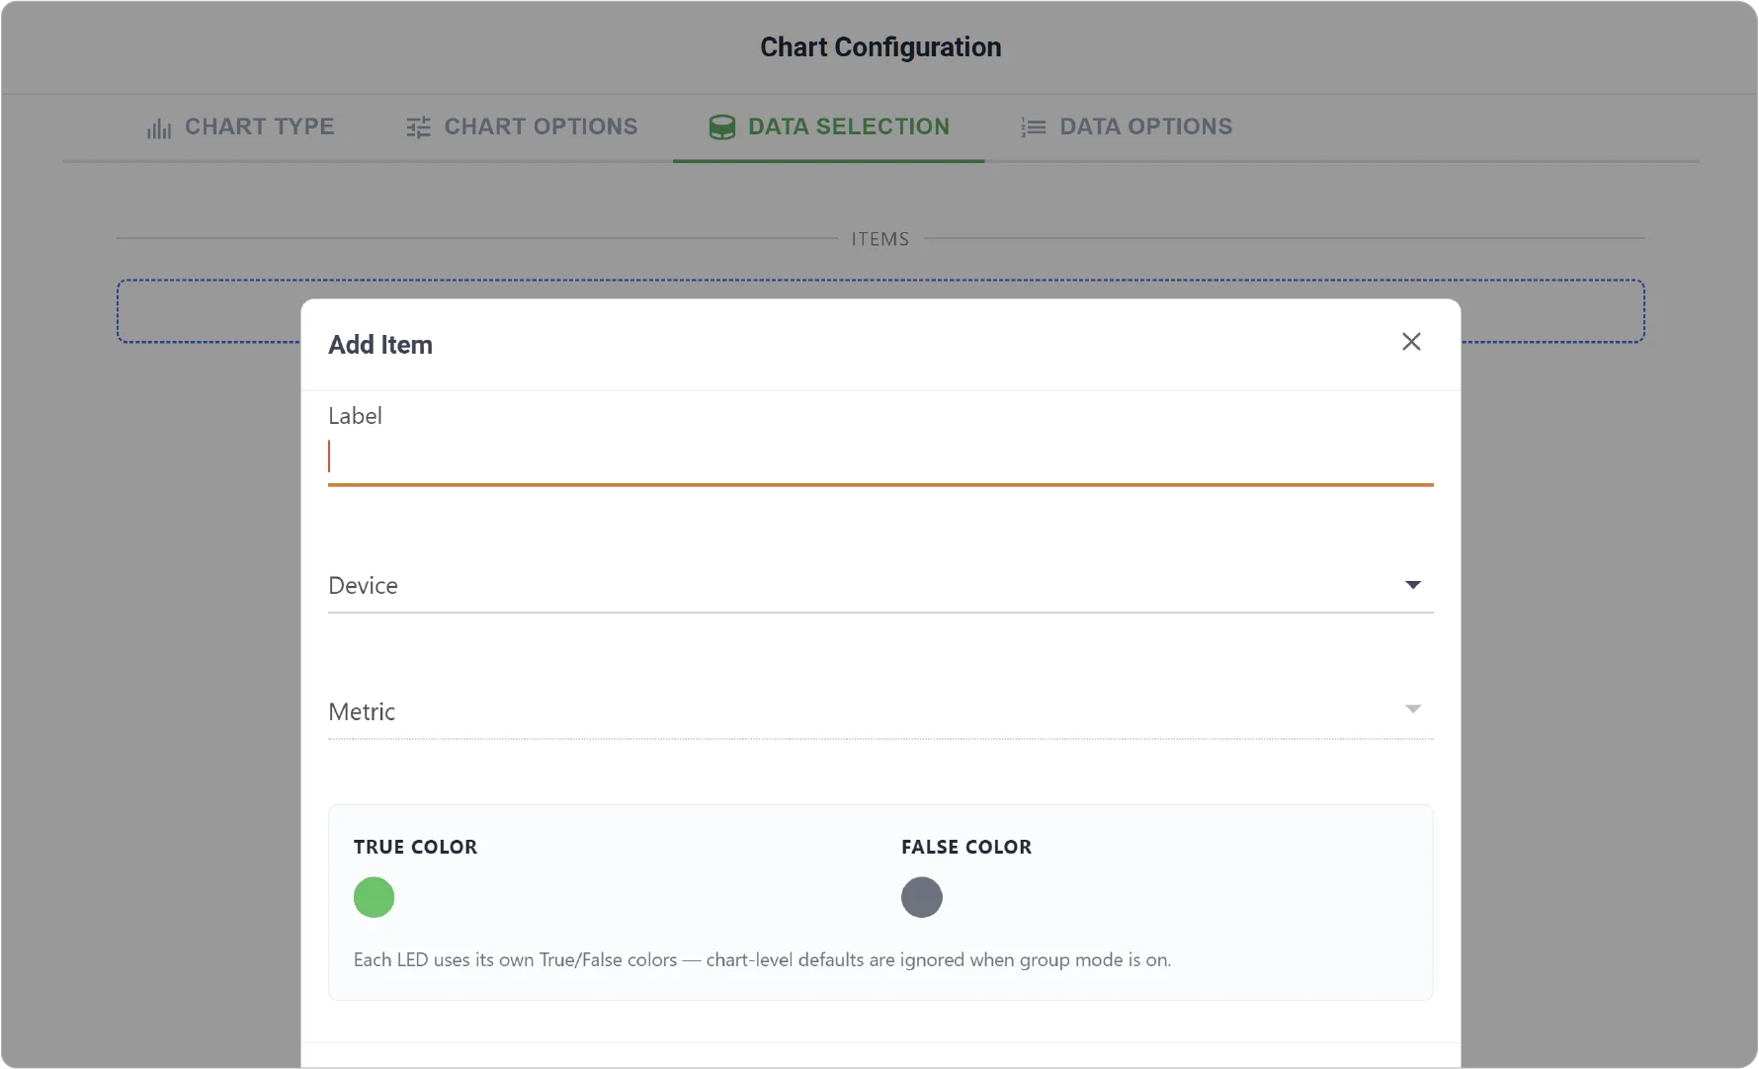Click the database icon beside Data Selection

(x=722, y=127)
